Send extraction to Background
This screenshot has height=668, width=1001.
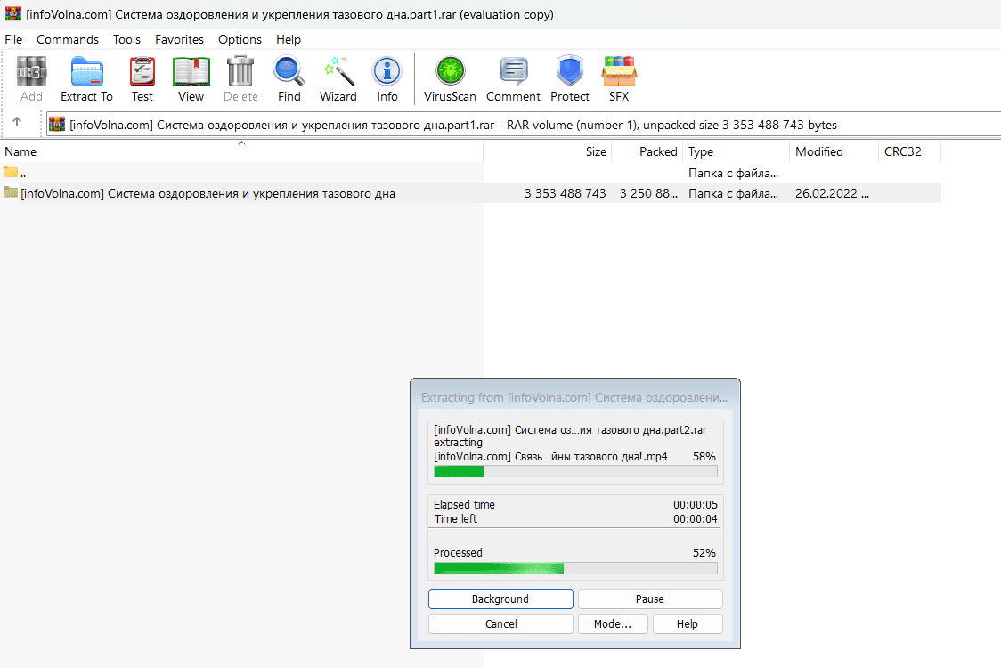click(500, 599)
